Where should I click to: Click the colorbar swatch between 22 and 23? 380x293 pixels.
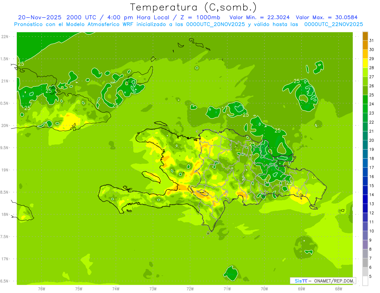point(365,118)
